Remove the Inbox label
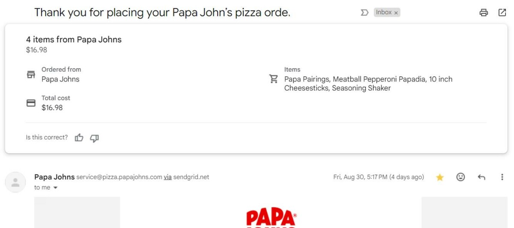Image resolution: width=514 pixels, height=228 pixels. tap(396, 13)
